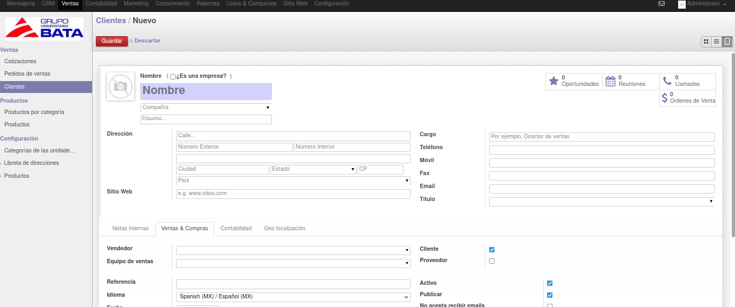The width and height of the screenshot is (735, 307).
Task: Click the Calle street field
Action: click(x=293, y=136)
